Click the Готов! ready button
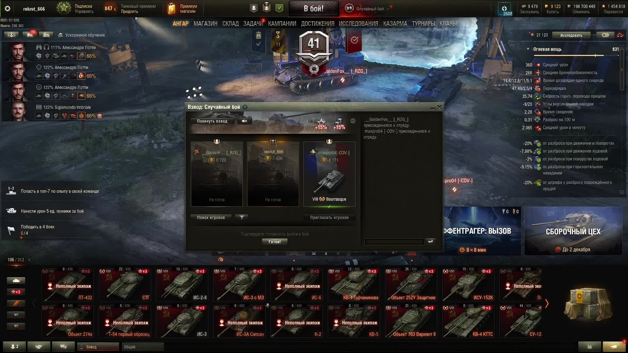Viewport: 628px width, 353px height. [275, 242]
